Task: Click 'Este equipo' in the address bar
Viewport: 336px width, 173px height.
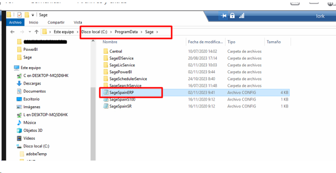Action: [63, 32]
